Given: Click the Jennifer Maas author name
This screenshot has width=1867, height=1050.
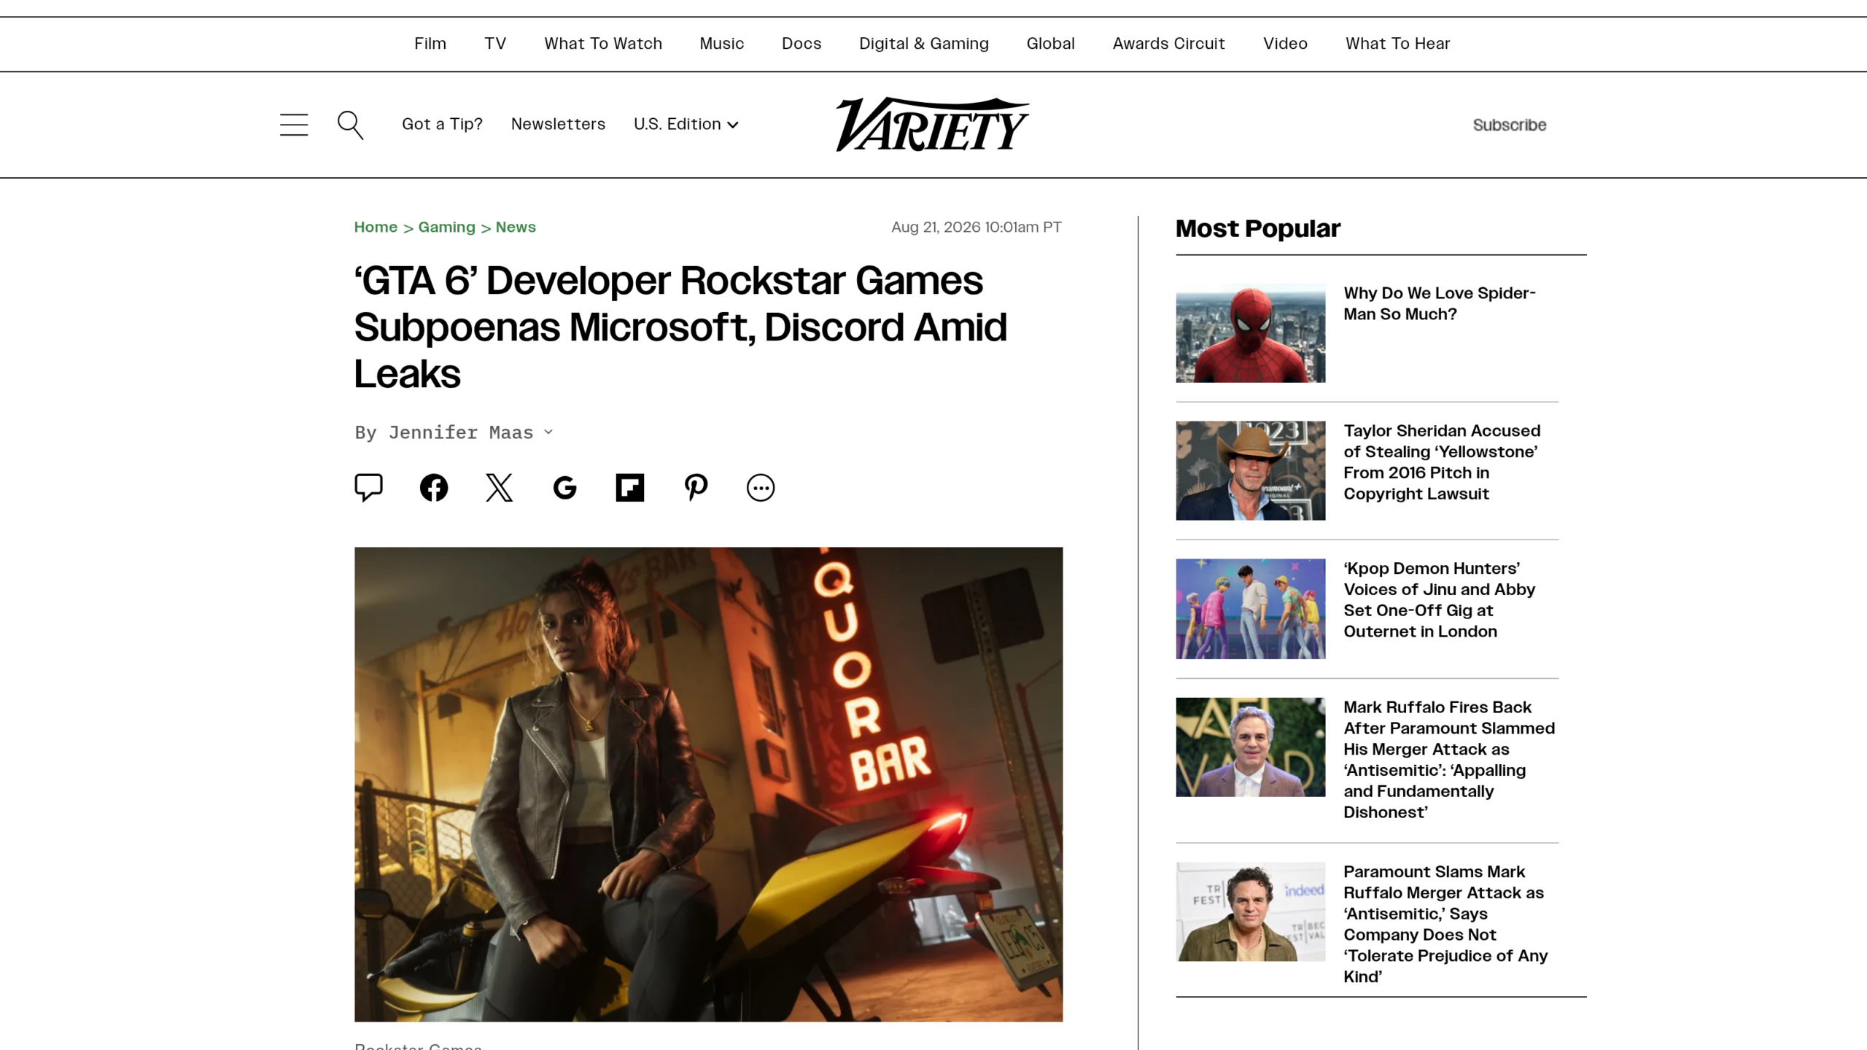Looking at the screenshot, I should 461,432.
